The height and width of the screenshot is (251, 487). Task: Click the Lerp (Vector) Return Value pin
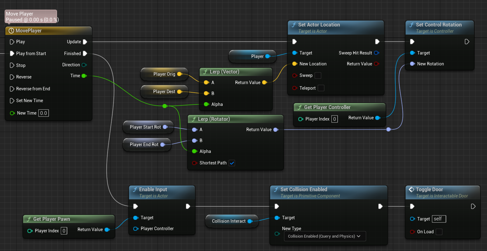(x=264, y=83)
